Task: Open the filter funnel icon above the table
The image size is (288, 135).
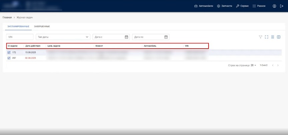Action: click(261, 37)
